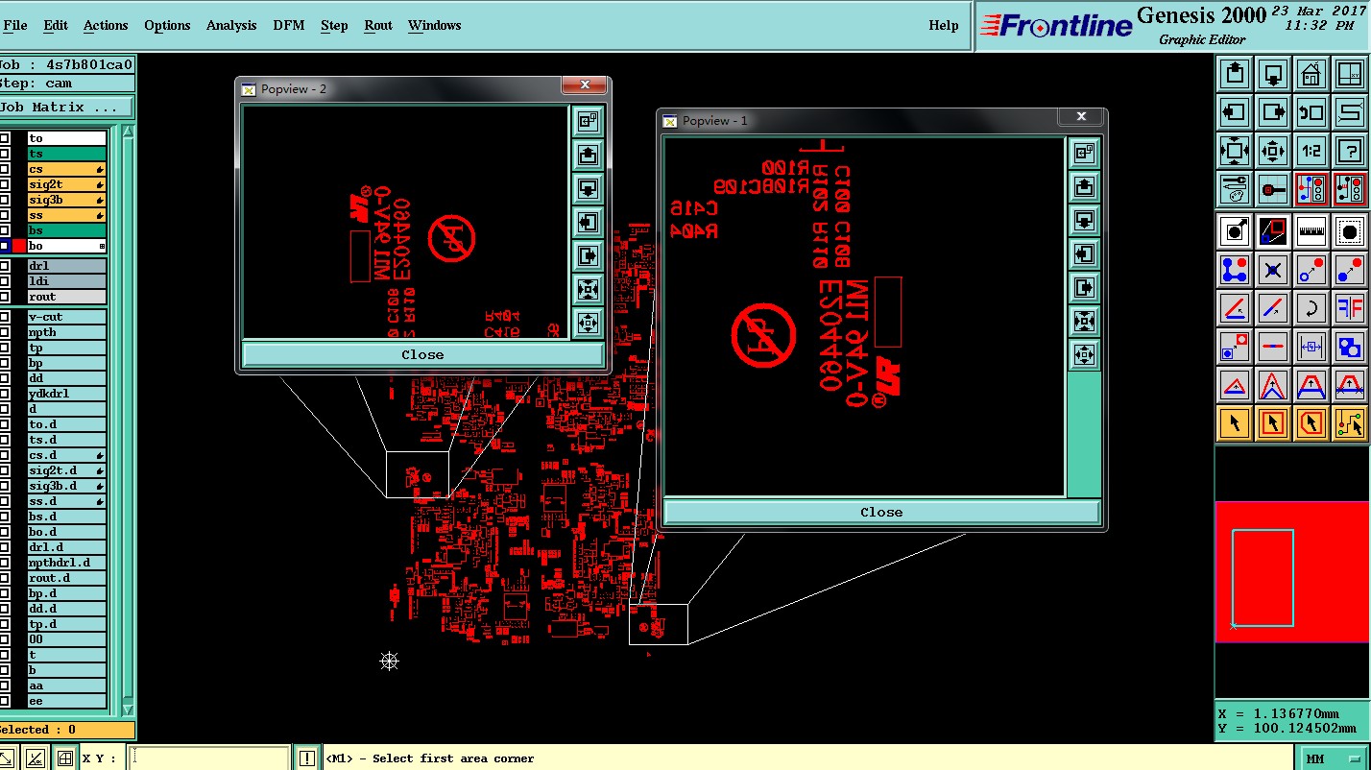Choose the plain arrow selection cursor
The width and height of the screenshot is (1371, 770).
(x=1234, y=423)
